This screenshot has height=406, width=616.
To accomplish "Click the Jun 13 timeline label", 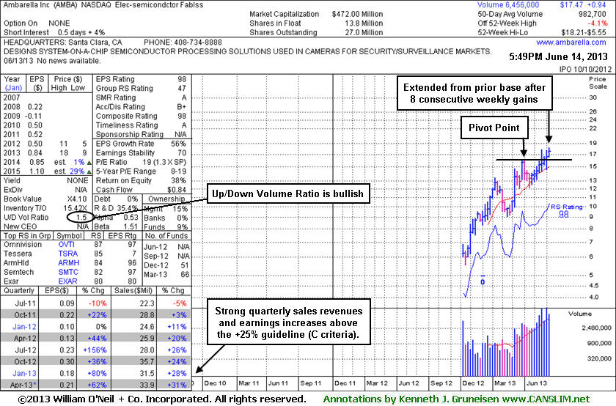I will (x=537, y=383).
